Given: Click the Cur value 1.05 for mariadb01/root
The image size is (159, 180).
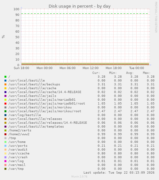Looking at the screenshot, I should [x=101, y=104].
